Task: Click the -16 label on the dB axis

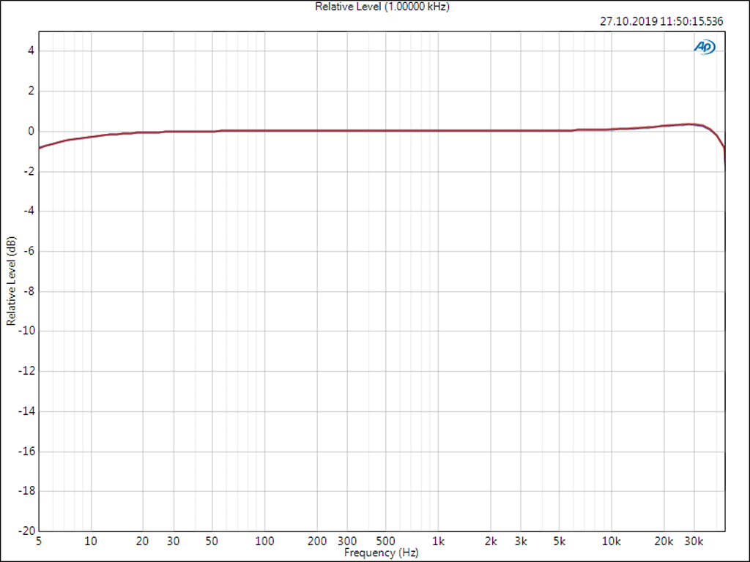Action: 26,451
